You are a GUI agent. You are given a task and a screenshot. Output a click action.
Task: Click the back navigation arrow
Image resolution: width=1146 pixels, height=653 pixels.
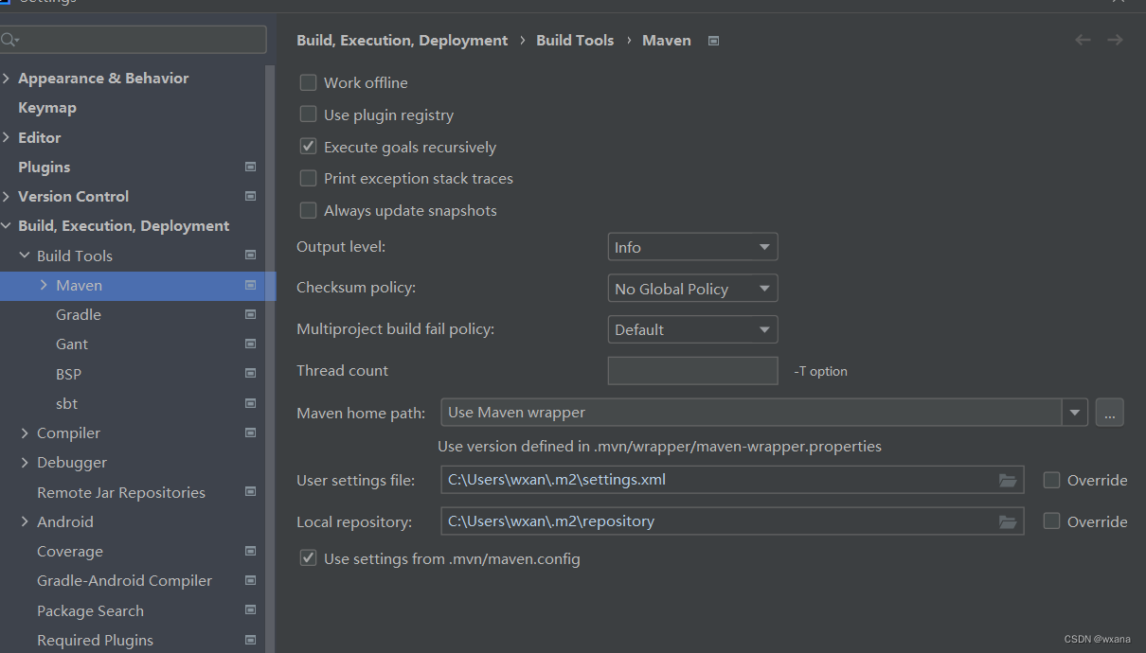[1083, 40]
